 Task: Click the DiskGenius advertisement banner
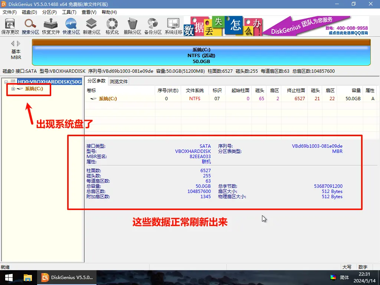pos(276,26)
